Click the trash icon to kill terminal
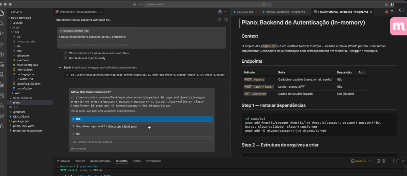This screenshot has height=176, width=407. coord(384,161)
